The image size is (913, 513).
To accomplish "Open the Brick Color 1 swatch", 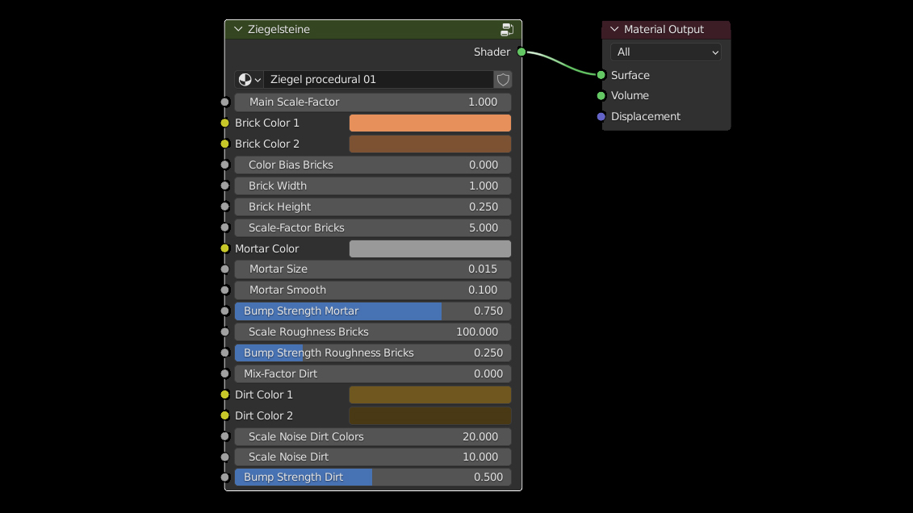I will click(x=429, y=123).
